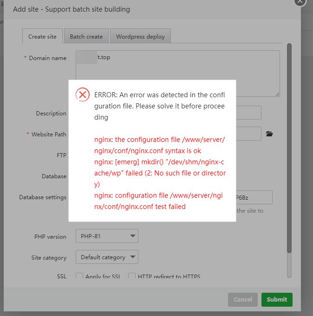Click the 'test failed' nginx error line
This screenshot has height=316, width=313.
pos(158,201)
